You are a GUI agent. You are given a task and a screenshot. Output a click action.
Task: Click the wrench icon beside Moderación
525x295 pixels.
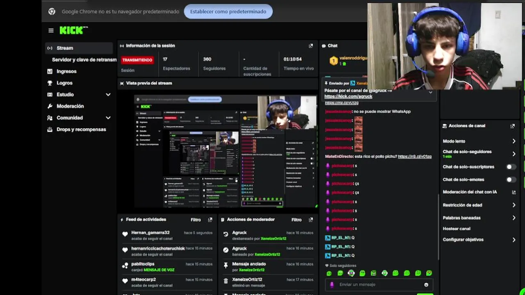[50, 106]
